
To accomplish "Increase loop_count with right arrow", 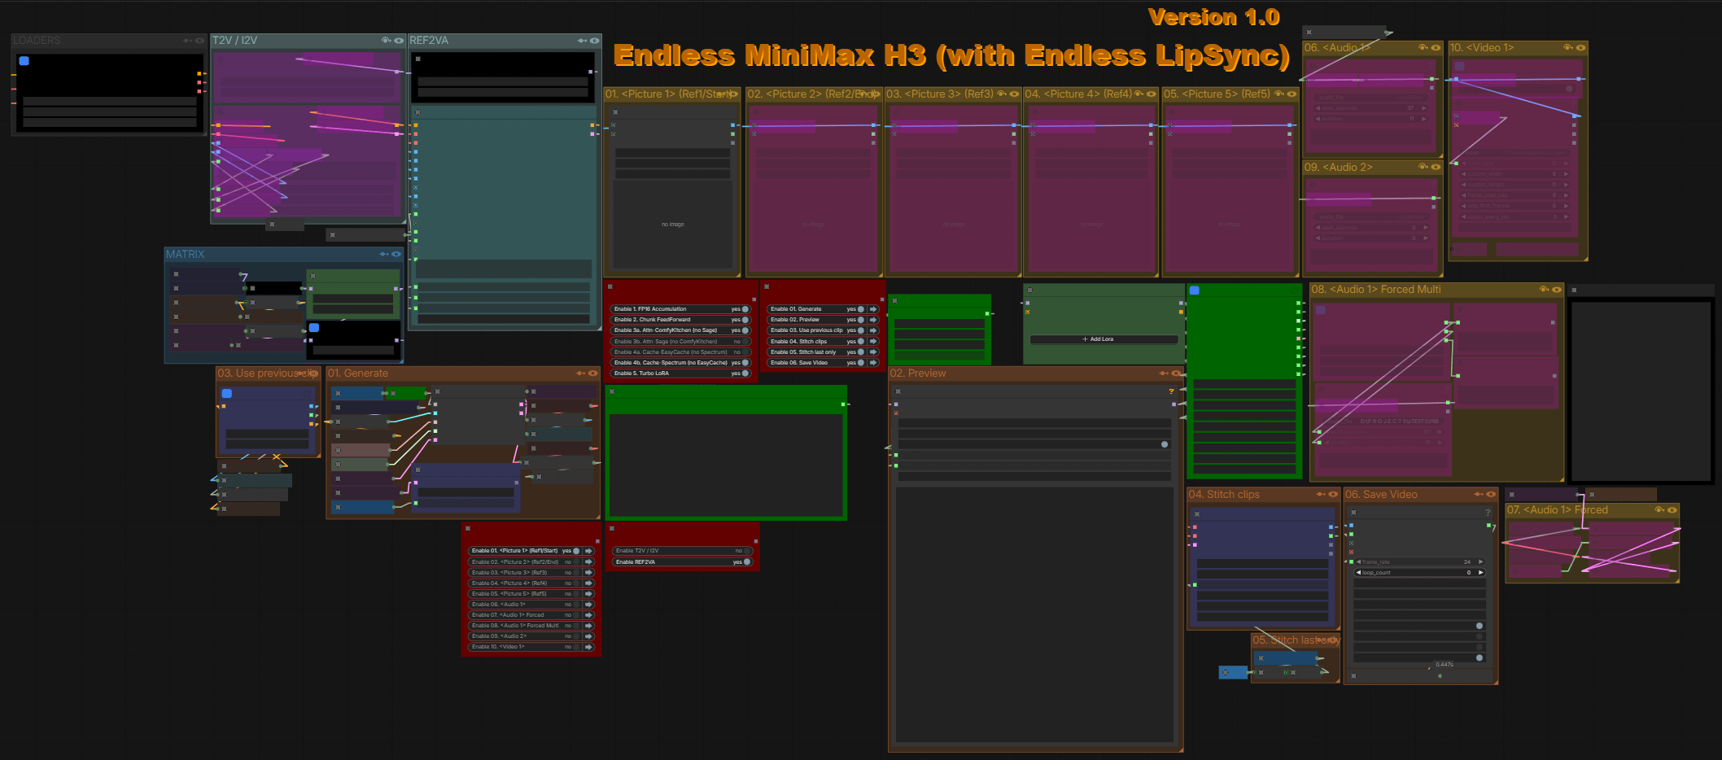I will tap(1480, 573).
